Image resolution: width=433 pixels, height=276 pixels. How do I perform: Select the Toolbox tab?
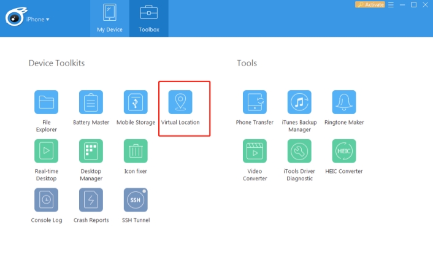click(149, 18)
